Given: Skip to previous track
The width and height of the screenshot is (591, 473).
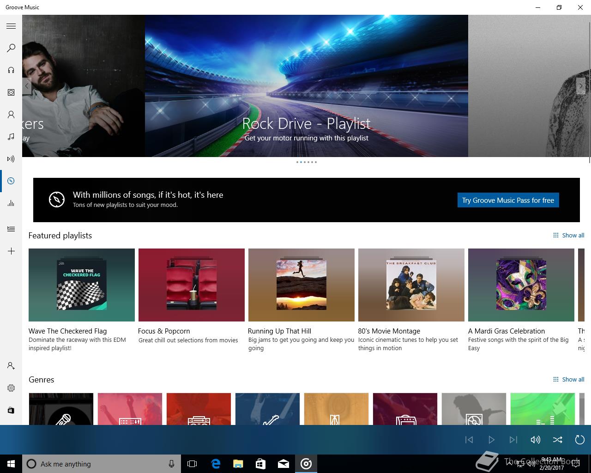Looking at the screenshot, I should 469,440.
